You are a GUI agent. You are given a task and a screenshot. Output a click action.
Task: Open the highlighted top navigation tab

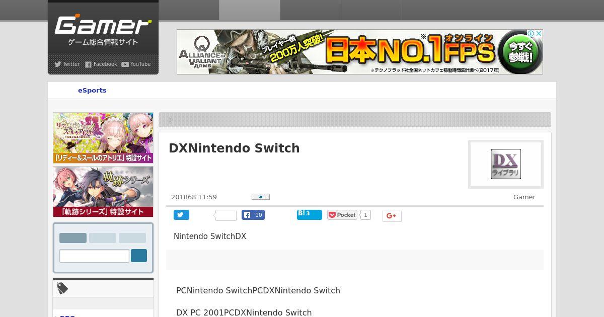coord(250,10)
